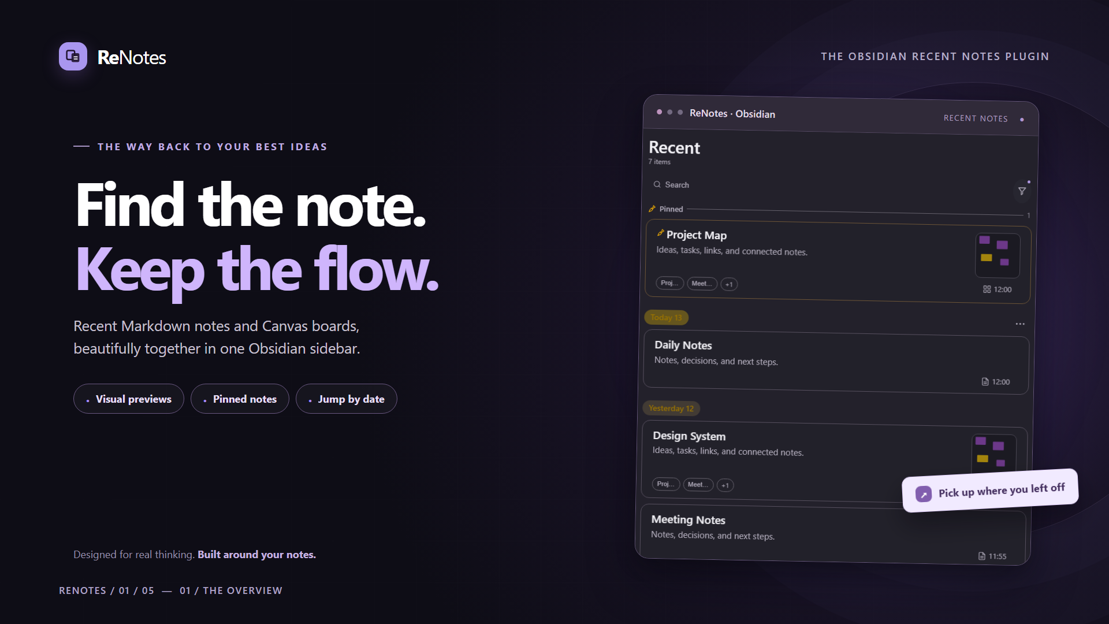1109x624 pixels.
Task: Click the +1 tag on Design System
Action: tap(725, 485)
